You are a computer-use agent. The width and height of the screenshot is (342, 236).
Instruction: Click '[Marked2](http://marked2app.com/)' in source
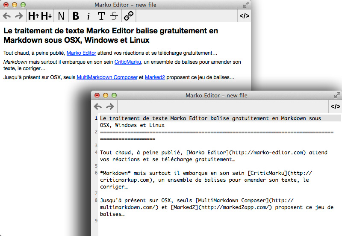(x=221, y=207)
